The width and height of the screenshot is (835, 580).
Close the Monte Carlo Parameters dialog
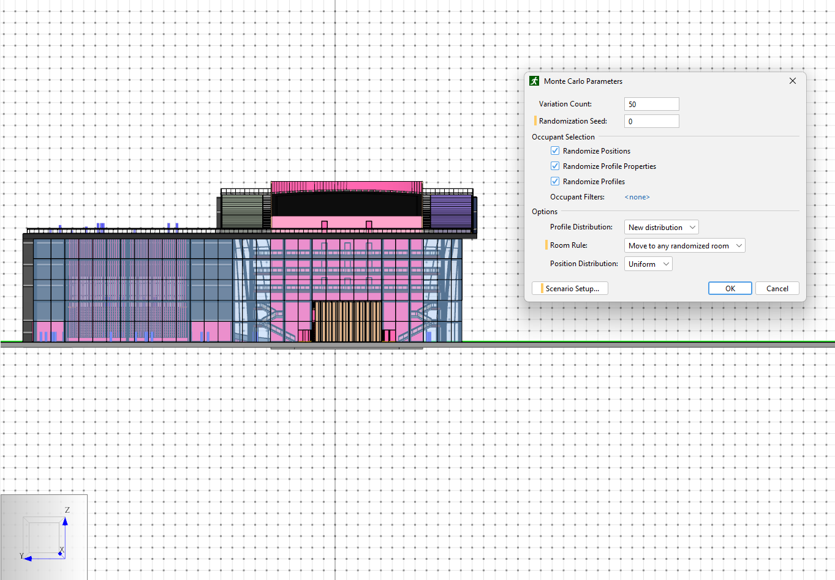tap(793, 81)
